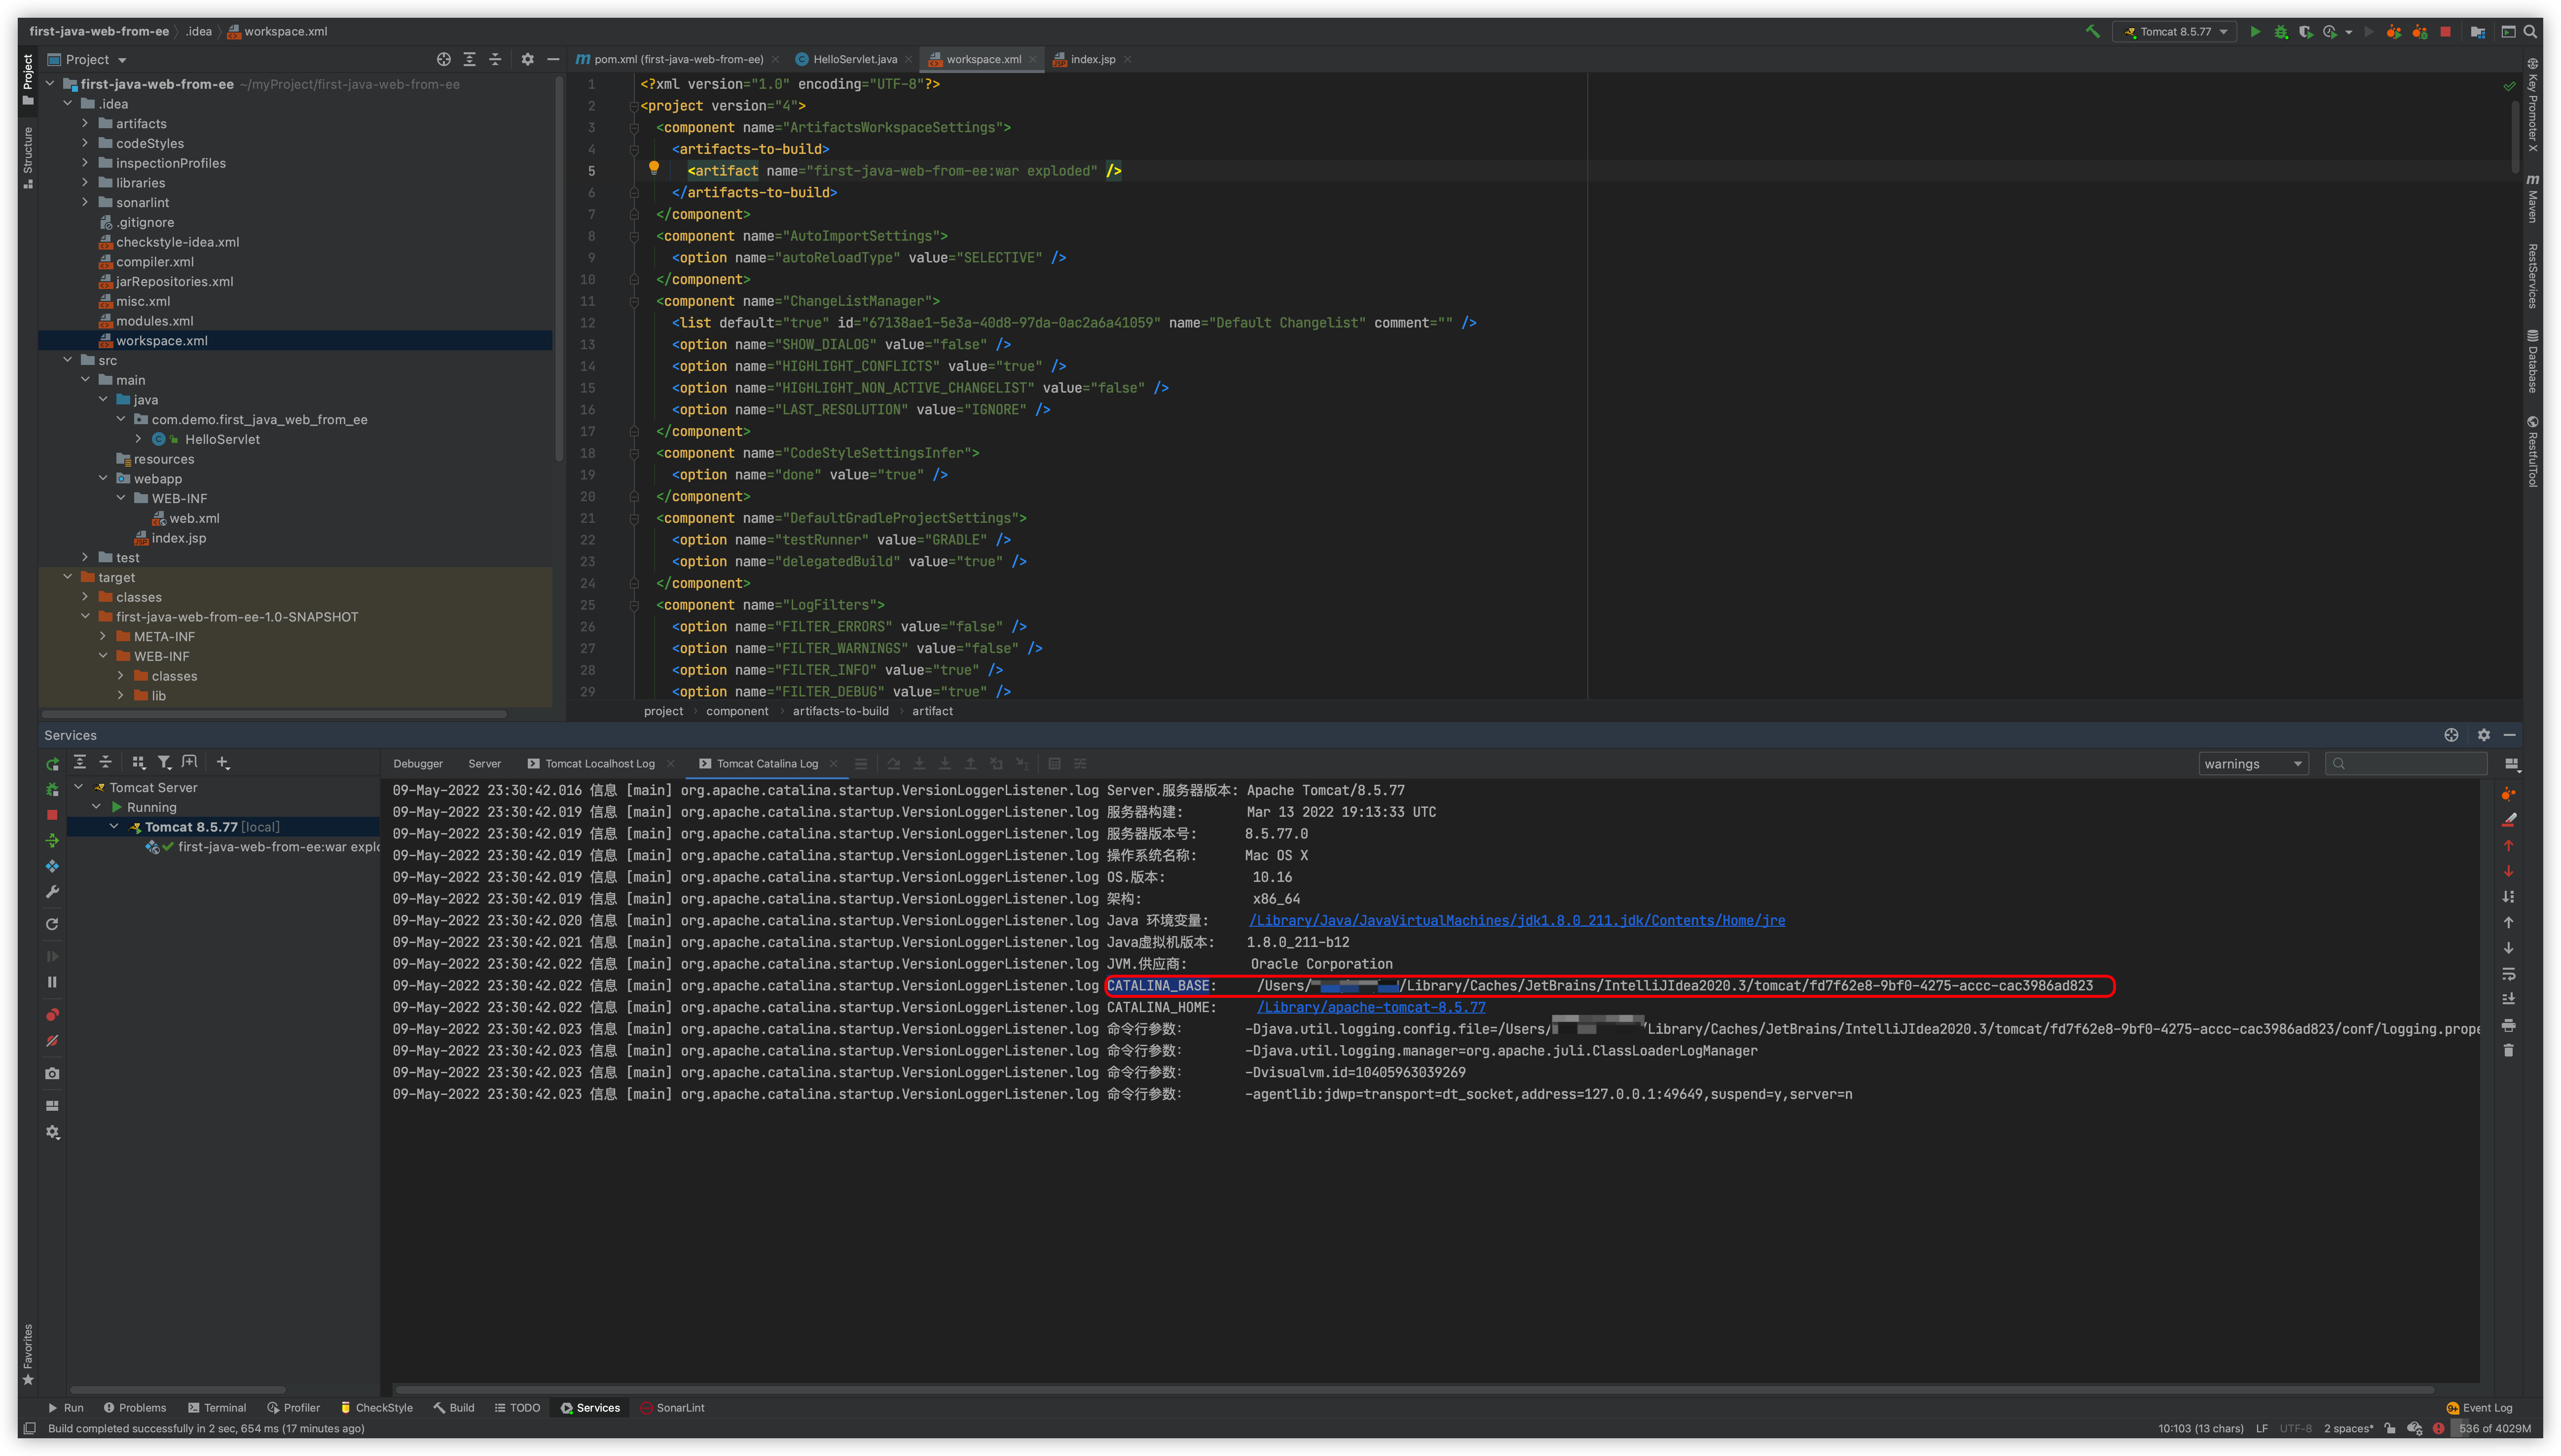Switch to the Tomcat Localhost Log tab
The width and height of the screenshot is (2561, 1456).
pyautogui.click(x=599, y=764)
